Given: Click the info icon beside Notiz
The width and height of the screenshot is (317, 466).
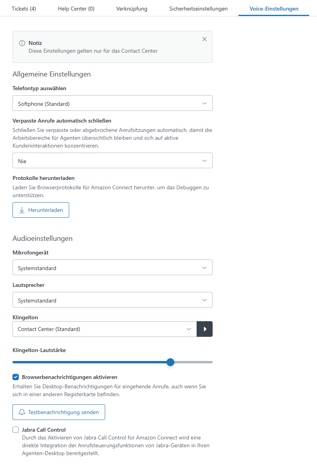Looking at the screenshot, I should tap(22, 43).
